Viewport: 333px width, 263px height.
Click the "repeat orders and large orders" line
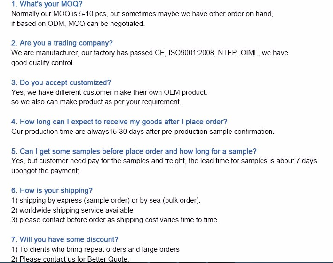click(95, 249)
